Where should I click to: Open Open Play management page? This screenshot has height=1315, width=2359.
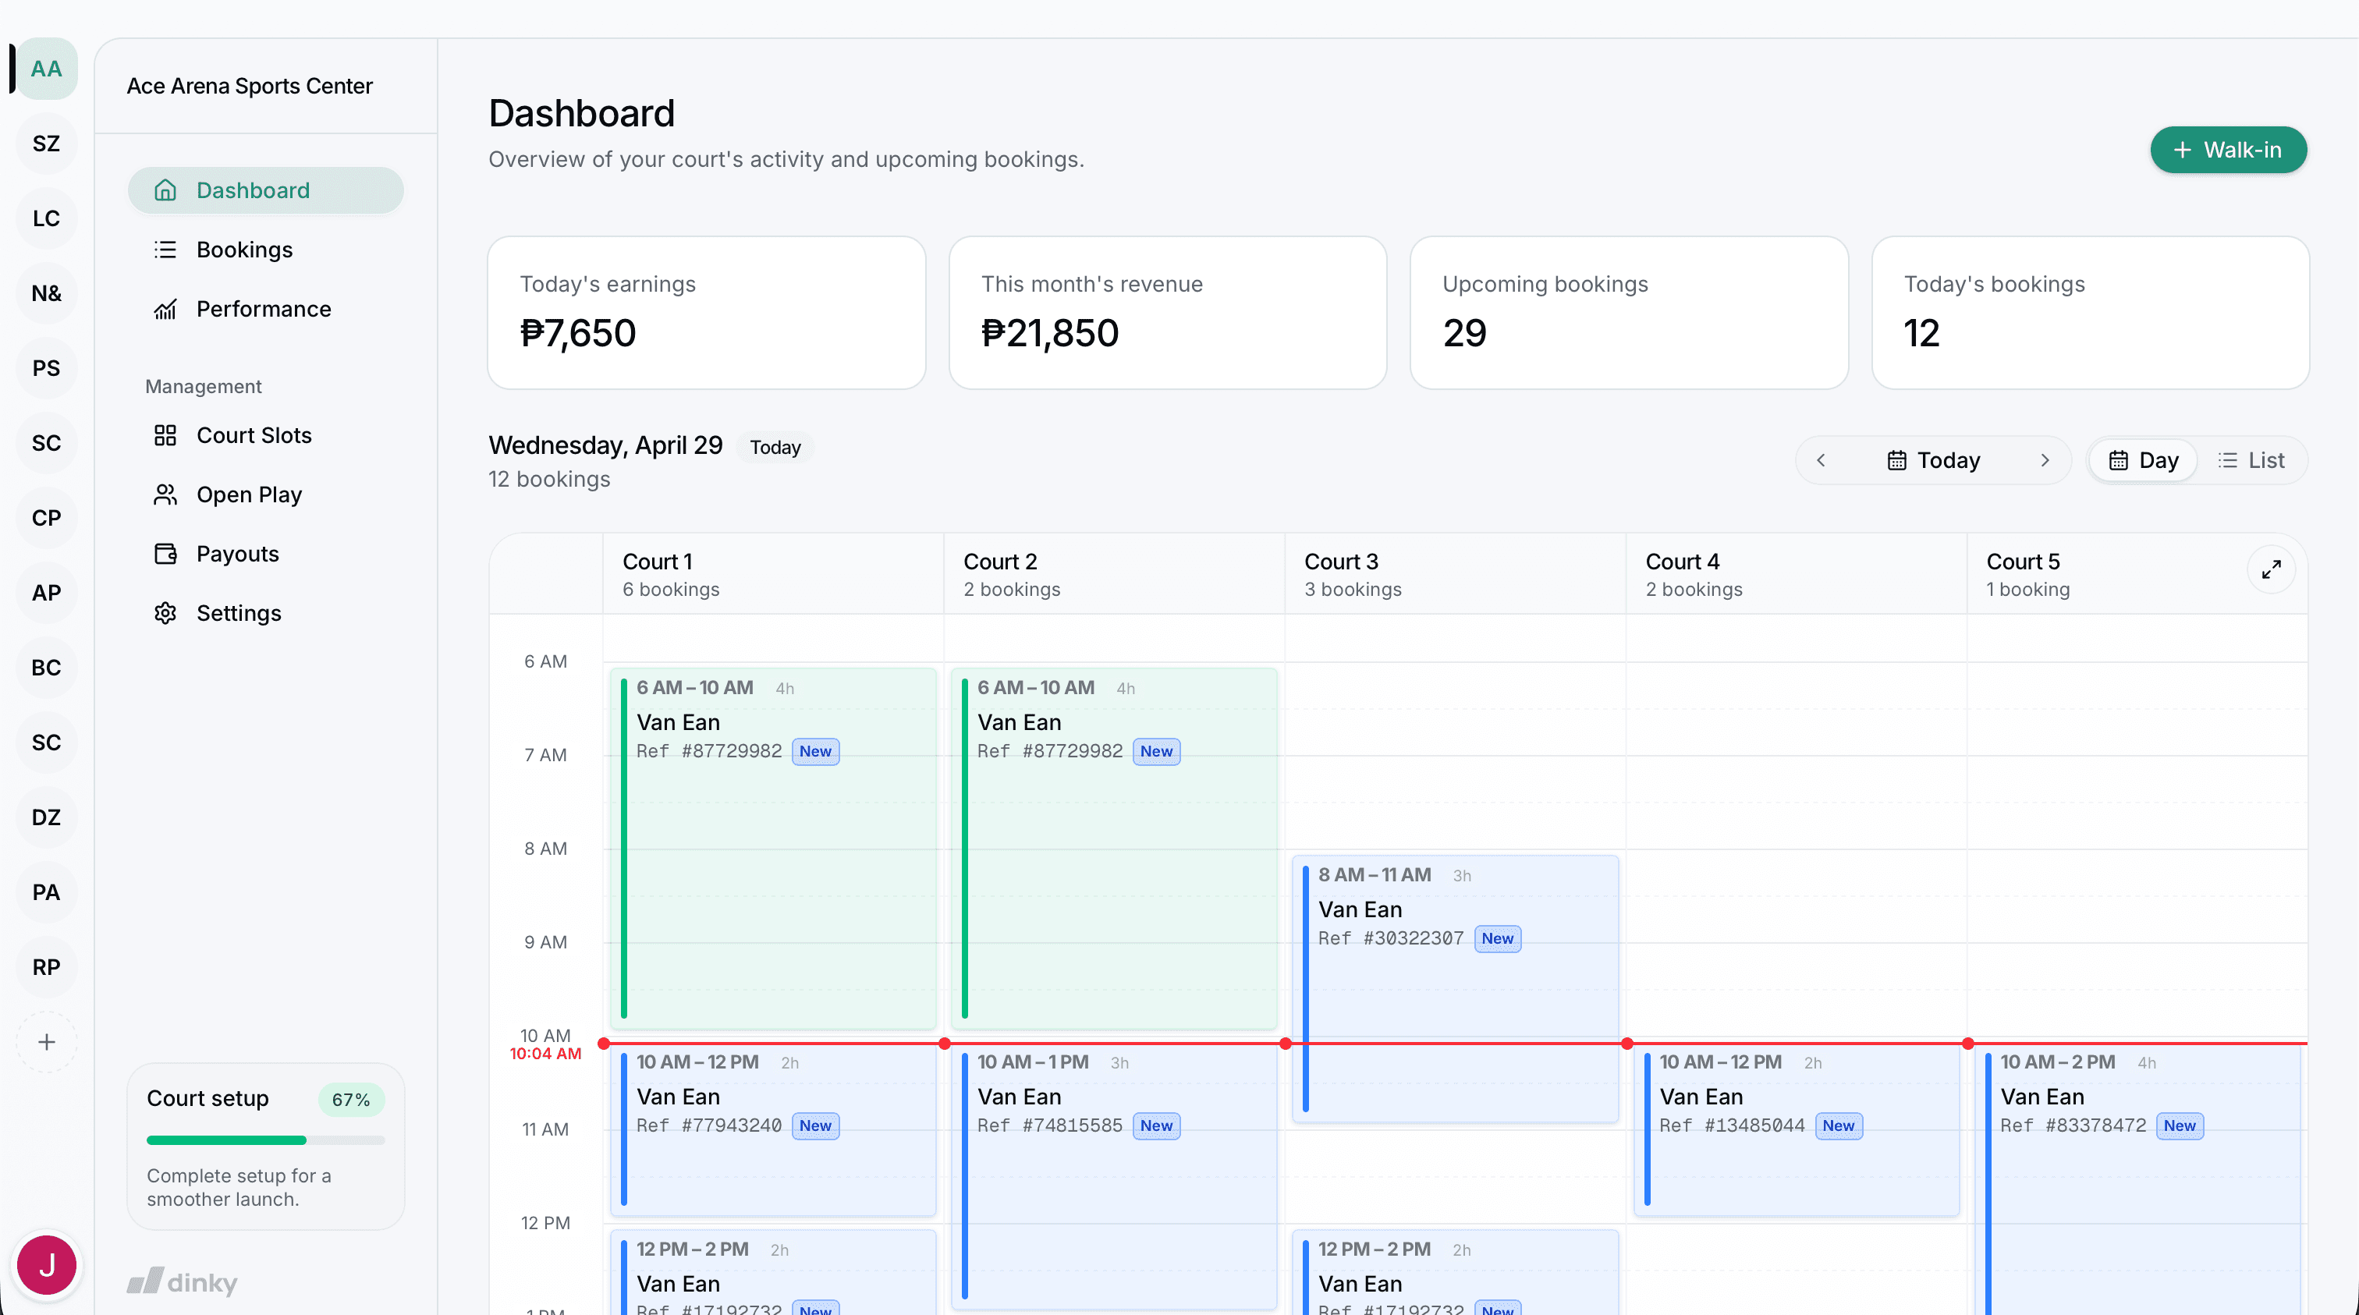265,495
